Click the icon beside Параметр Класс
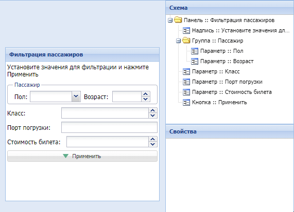294x212 pixels. point(186,71)
